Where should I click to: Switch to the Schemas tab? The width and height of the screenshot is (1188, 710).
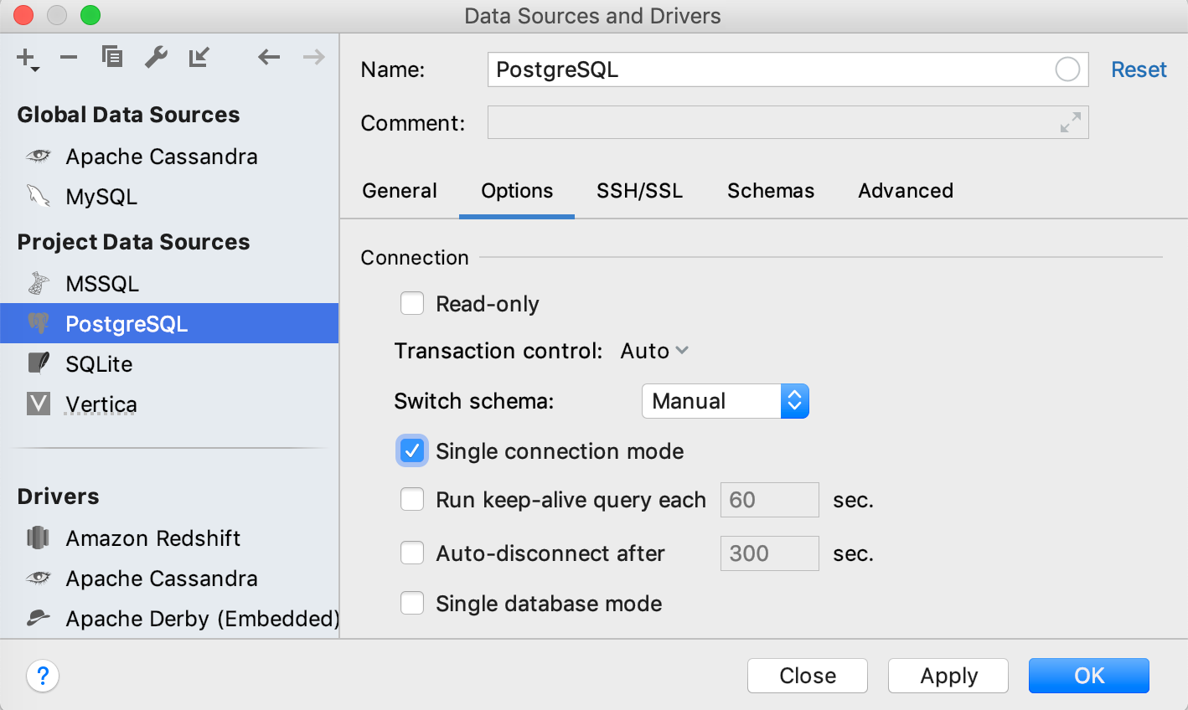click(771, 191)
